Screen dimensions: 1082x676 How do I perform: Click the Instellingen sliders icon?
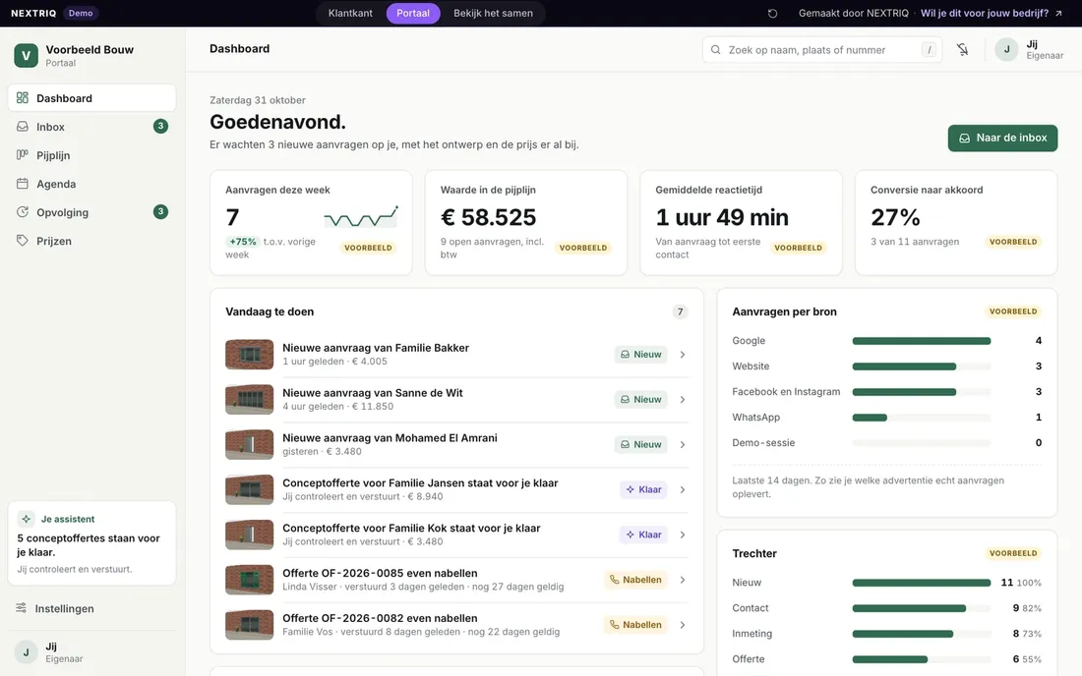22,608
